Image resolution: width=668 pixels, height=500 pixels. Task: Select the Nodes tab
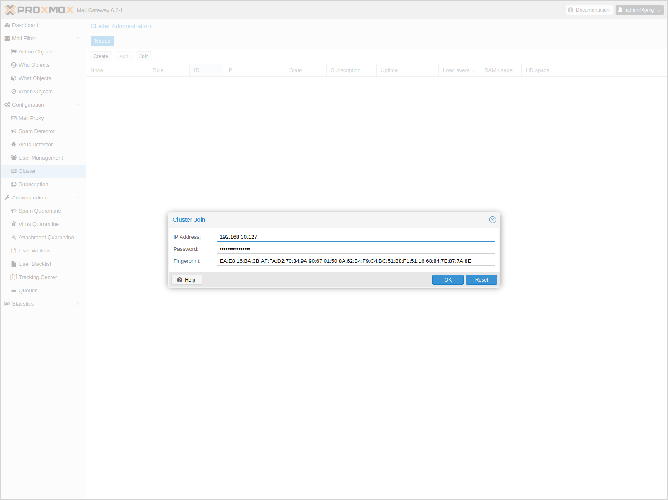[102, 41]
